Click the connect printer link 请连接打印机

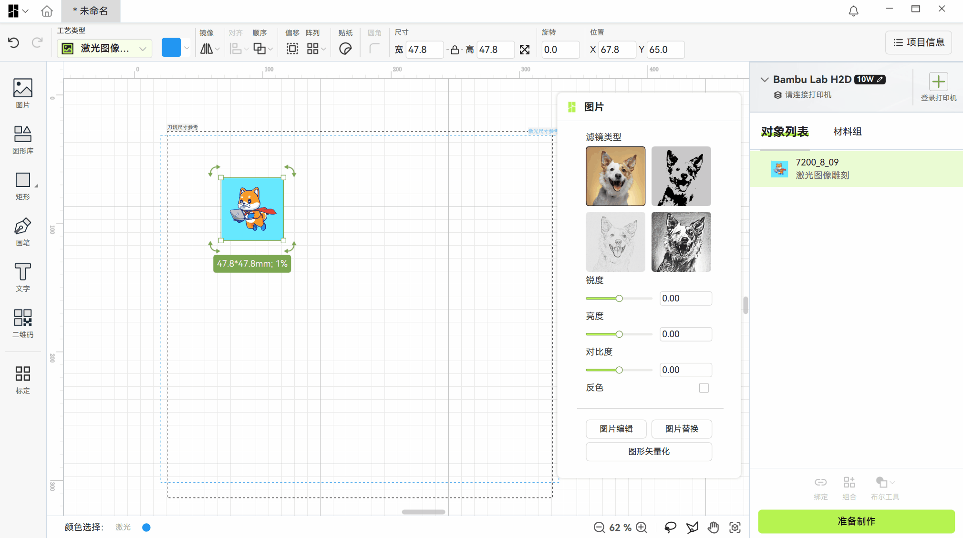(808, 95)
